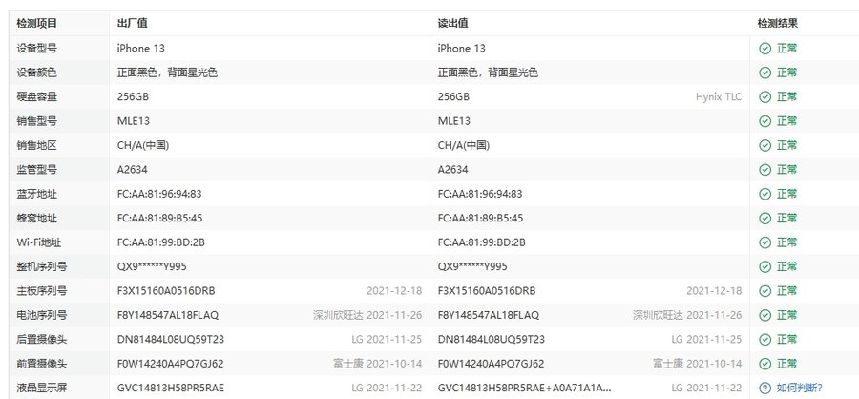859x399 pixels.
Task: Click the check icon in 电池序列号 row
Action: point(765,315)
